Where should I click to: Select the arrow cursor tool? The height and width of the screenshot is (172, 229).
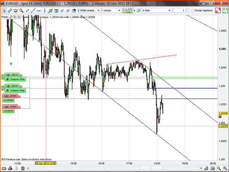(x=4, y=11)
